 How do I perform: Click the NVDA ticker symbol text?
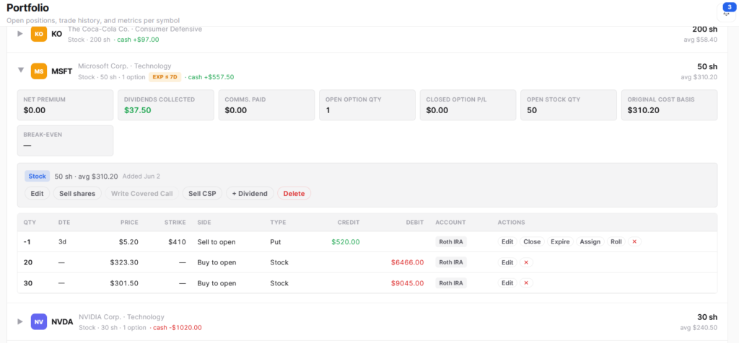click(62, 322)
